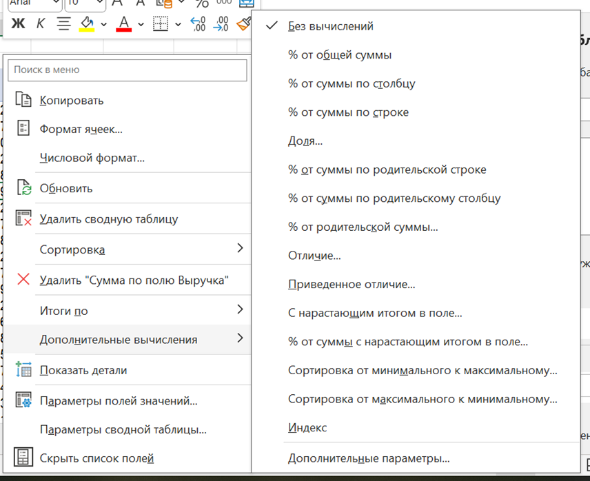Screen dimensions: 590x481
Task: Click in the 'Поиск в меню' search field
Action: tap(128, 70)
